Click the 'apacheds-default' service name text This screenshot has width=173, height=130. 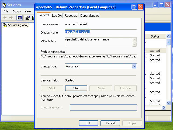76,24
